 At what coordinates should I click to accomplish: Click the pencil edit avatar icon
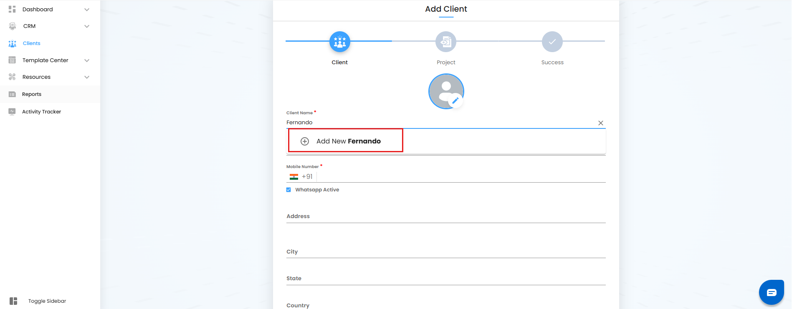(x=455, y=100)
